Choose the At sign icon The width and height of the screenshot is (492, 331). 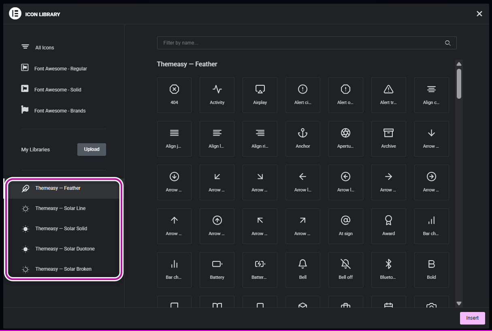pyautogui.click(x=346, y=226)
